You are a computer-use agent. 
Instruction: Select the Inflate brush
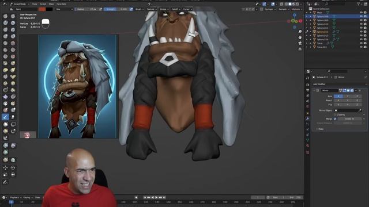pyautogui.click(x=5, y=36)
